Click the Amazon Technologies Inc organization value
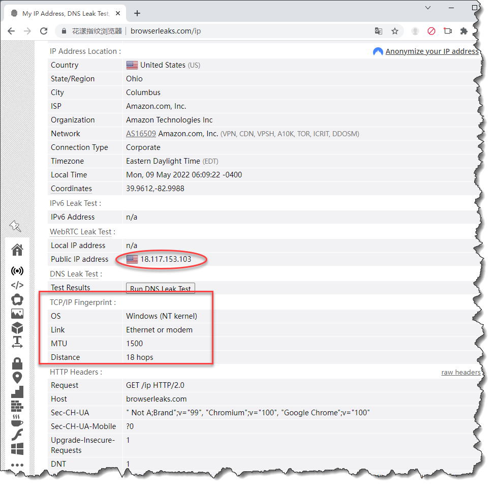This screenshot has width=496, height=490. tap(169, 120)
